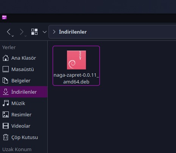Select İndirilenler in the sidebar
The height and width of the screenshot is (153, 176).
[24, 92]
